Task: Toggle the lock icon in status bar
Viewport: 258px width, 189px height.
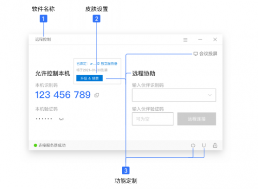Action: (215, 145)
